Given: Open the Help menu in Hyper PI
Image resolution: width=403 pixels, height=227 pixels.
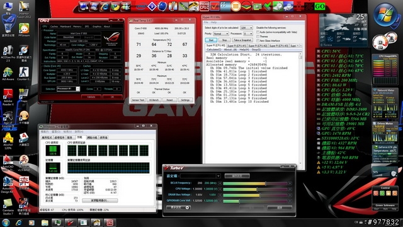Looking at the screenshot, I should pyautogui.click(x=213, y=23).
